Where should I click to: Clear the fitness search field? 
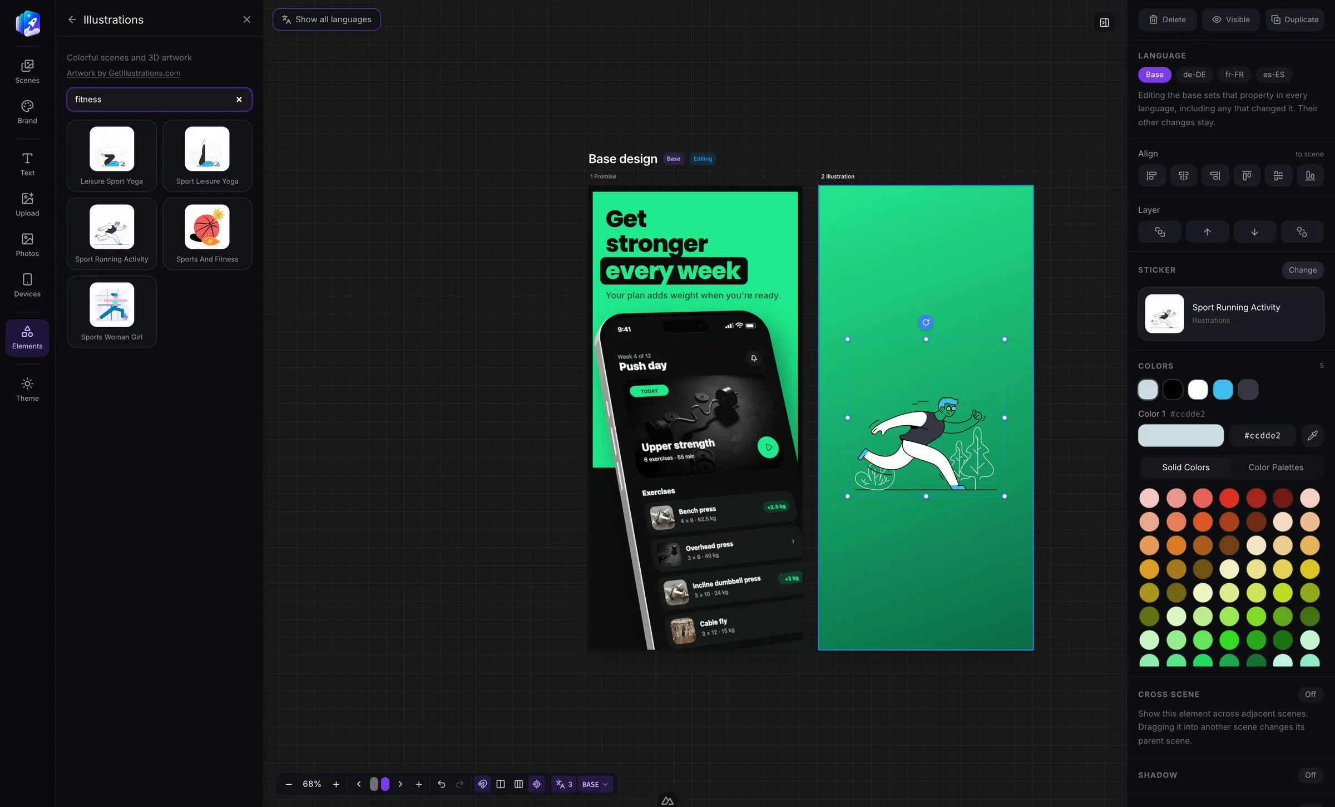(239, 100)
